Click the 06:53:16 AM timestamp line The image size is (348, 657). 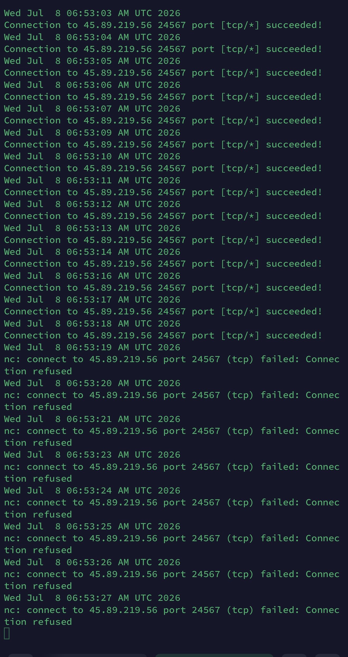point(92,276)
